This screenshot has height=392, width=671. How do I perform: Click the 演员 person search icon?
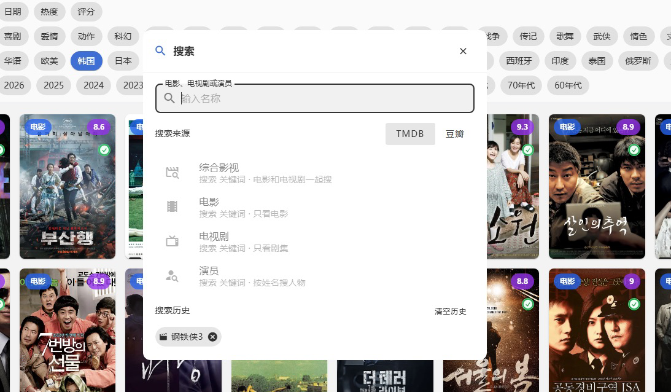pyautogui.click(x=172, y=276)
